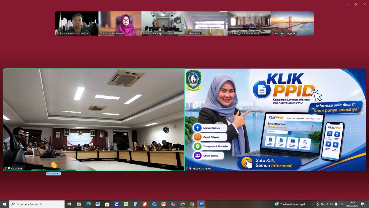369x208 pixels.
Task: Open Microsoft Word from the taskbar
Action: [97, 204]
